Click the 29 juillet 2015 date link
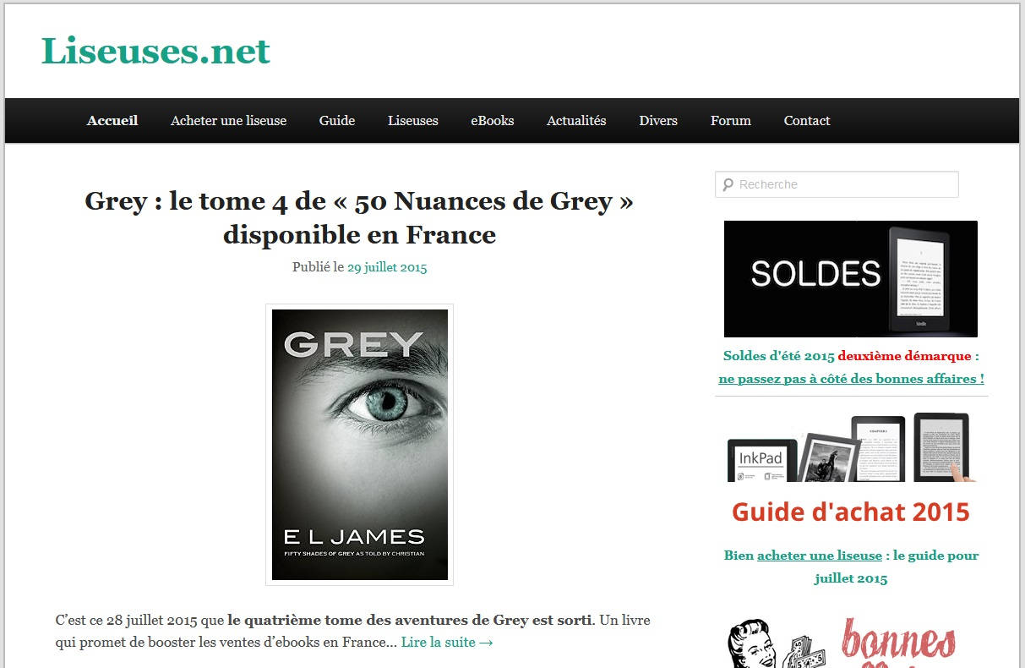 pos(387,267)
